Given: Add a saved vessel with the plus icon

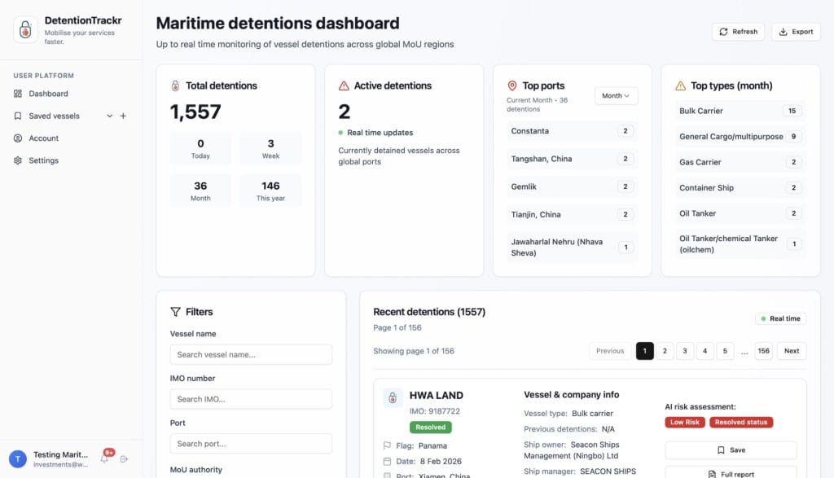Looking at the screenshot, I should pyautogui.click(x=123, y=116).
